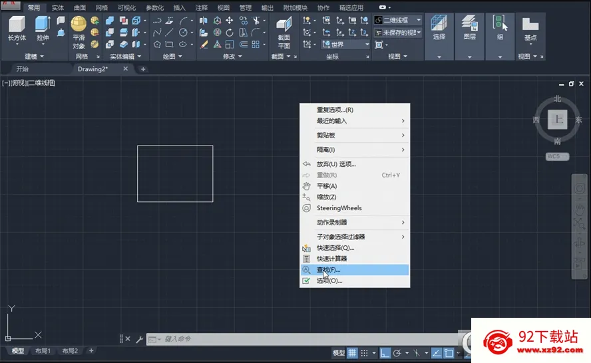
Task: Open the 可视化 ribbon tab
Action: 126,7
